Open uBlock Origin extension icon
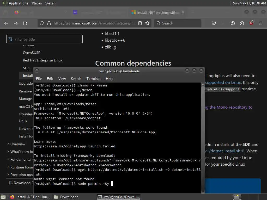This screenshot has height=200, width=267. [251, 23]
